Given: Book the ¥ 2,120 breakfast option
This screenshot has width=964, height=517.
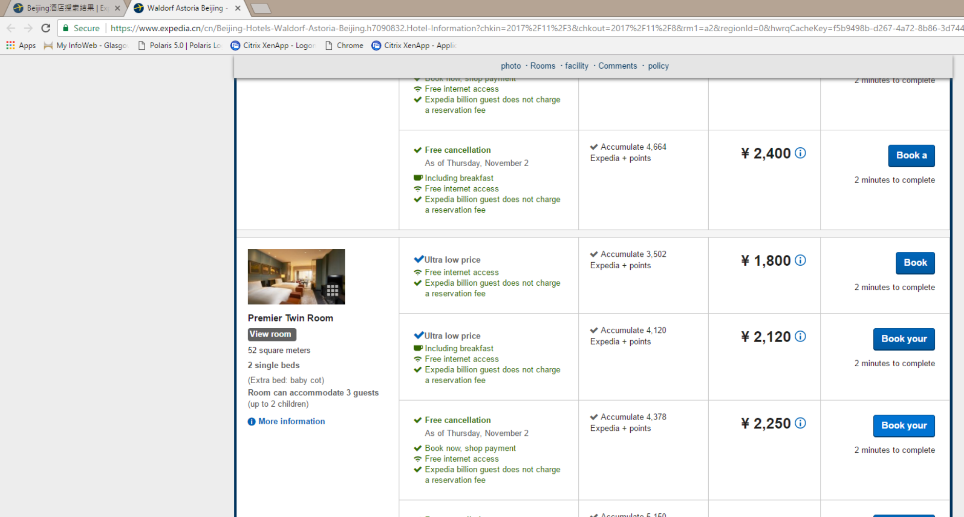Looking at the screenshot, I should point(904,339).
